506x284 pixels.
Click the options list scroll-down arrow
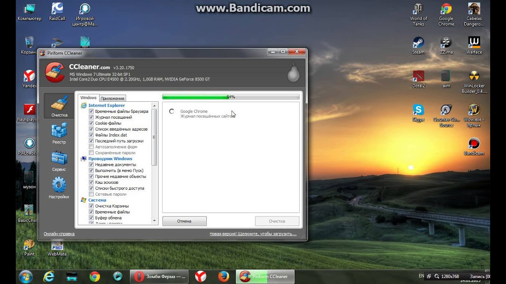tap(154, 221)
